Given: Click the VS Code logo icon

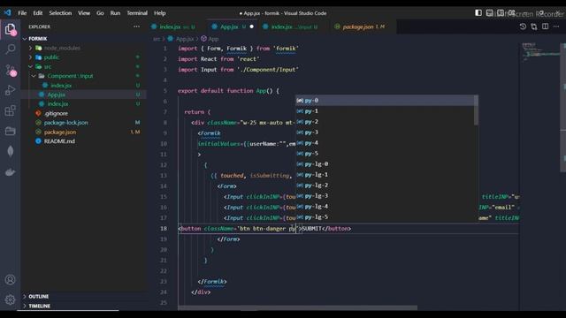Looking at the screenshot, I should point(8,13).
